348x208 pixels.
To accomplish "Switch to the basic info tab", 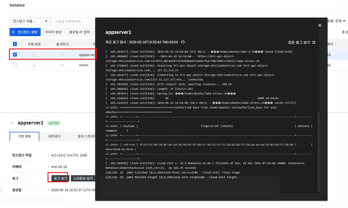I will 24,136.
